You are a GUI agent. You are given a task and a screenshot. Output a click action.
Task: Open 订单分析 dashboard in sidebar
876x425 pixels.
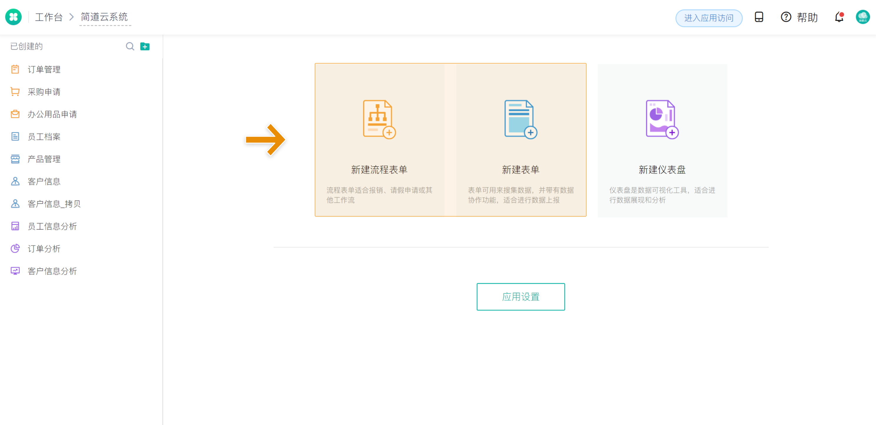44,249
